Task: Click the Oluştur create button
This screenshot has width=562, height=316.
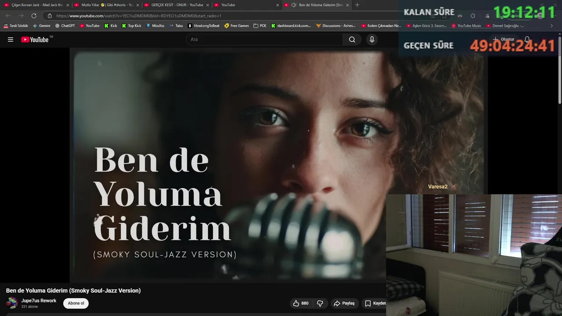Action: 503,39
